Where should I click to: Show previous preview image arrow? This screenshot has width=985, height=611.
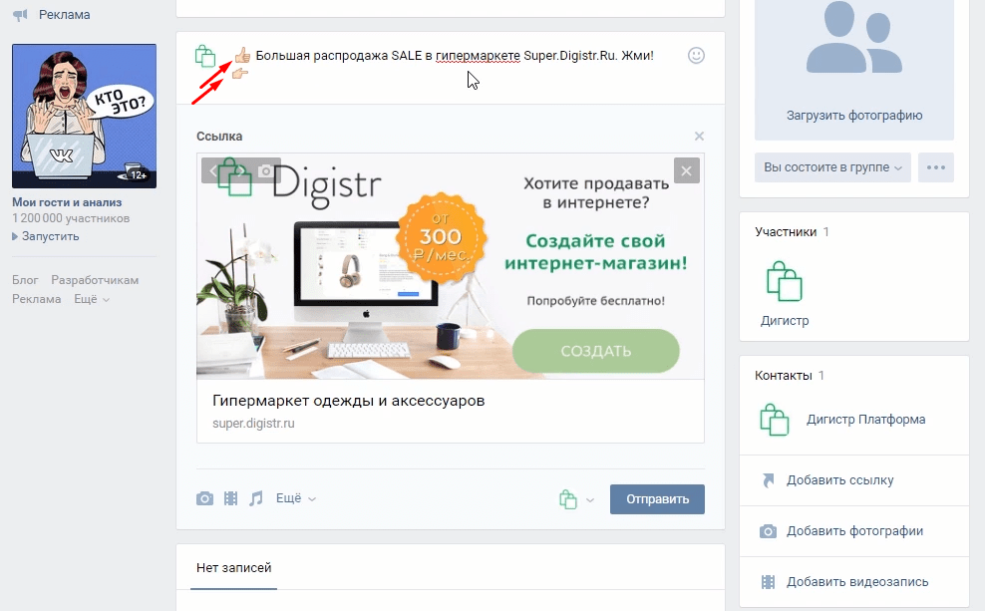tap(213, 170)
